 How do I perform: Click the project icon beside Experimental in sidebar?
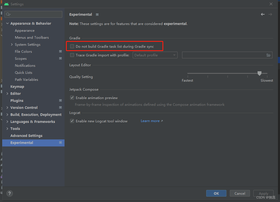61,143
